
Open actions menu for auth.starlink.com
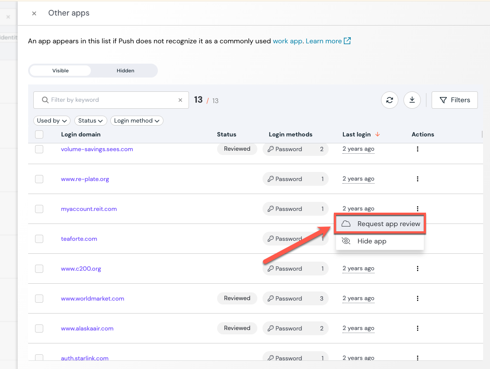[417, 358]
